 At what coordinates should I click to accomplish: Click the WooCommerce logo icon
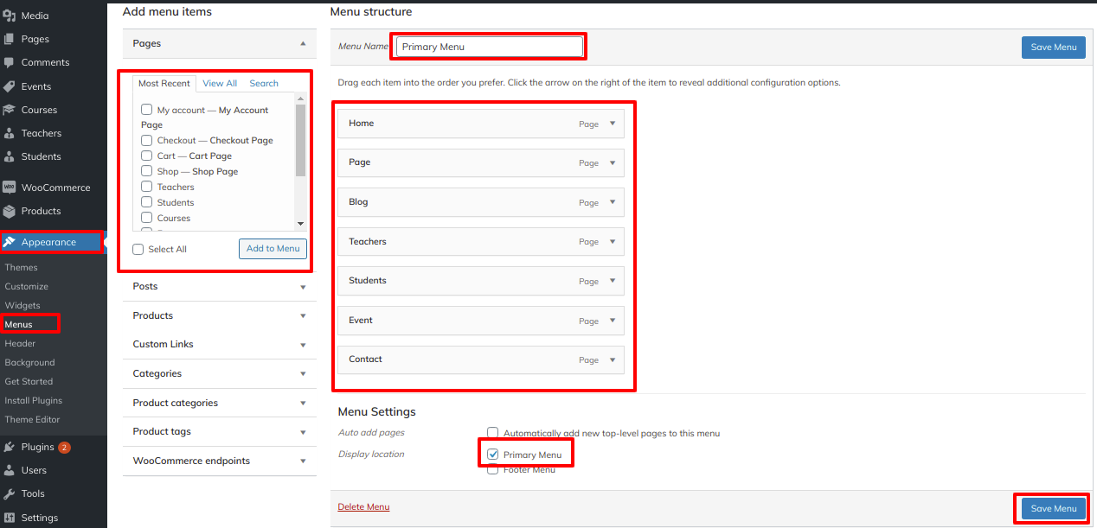(10, 188)
